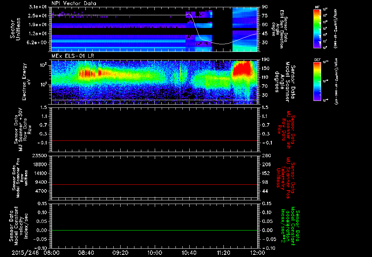The image size is (372, 257).
Task: Click the Electron Energy eV axis label
Action: [26, 82]
